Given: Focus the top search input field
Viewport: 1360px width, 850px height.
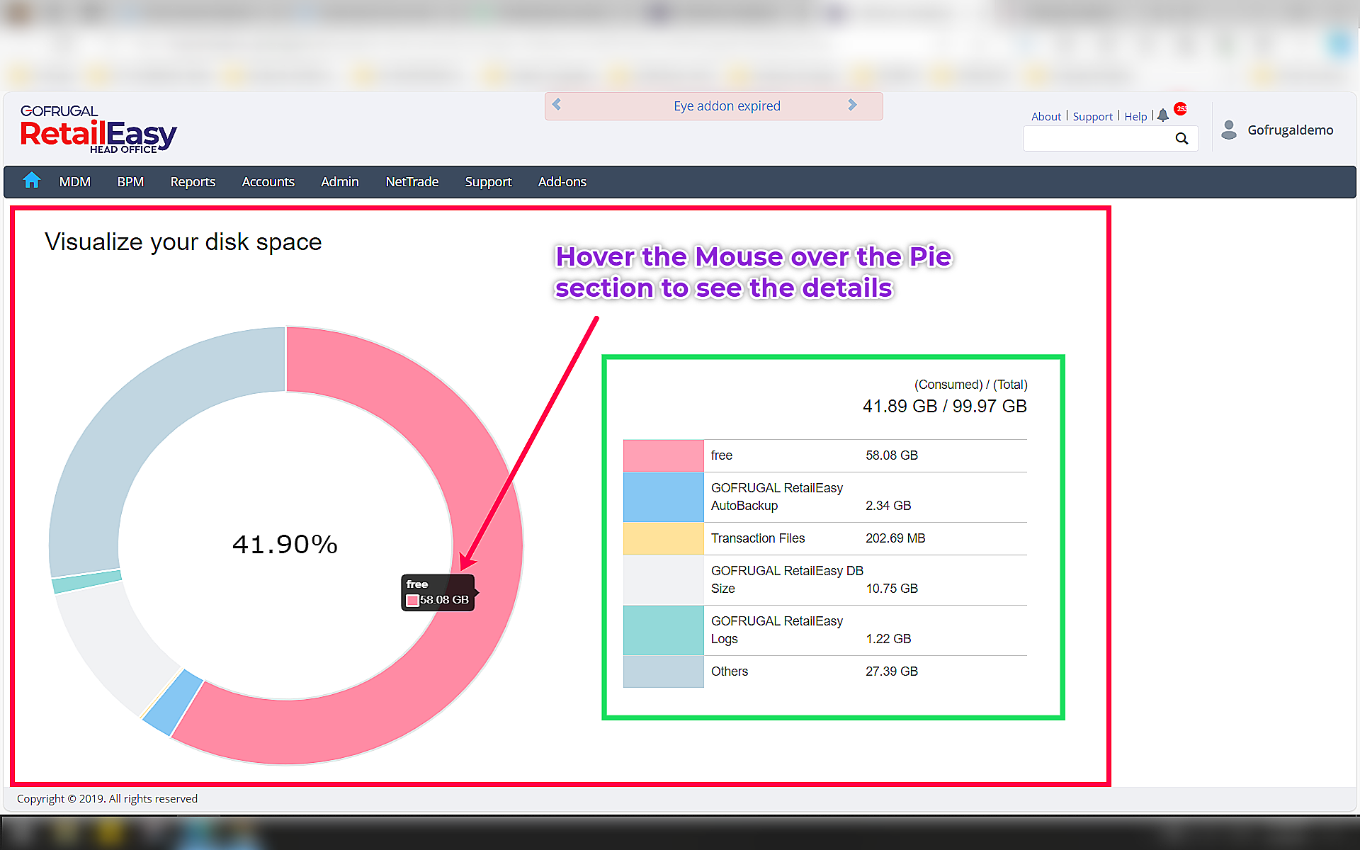Looking at the screenshot, I should (x=1096, y=139).
